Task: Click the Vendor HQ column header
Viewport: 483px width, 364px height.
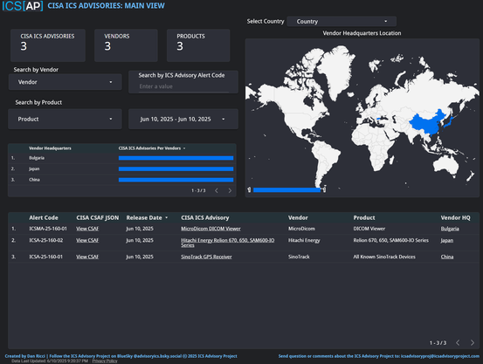Action: point(455,217)
